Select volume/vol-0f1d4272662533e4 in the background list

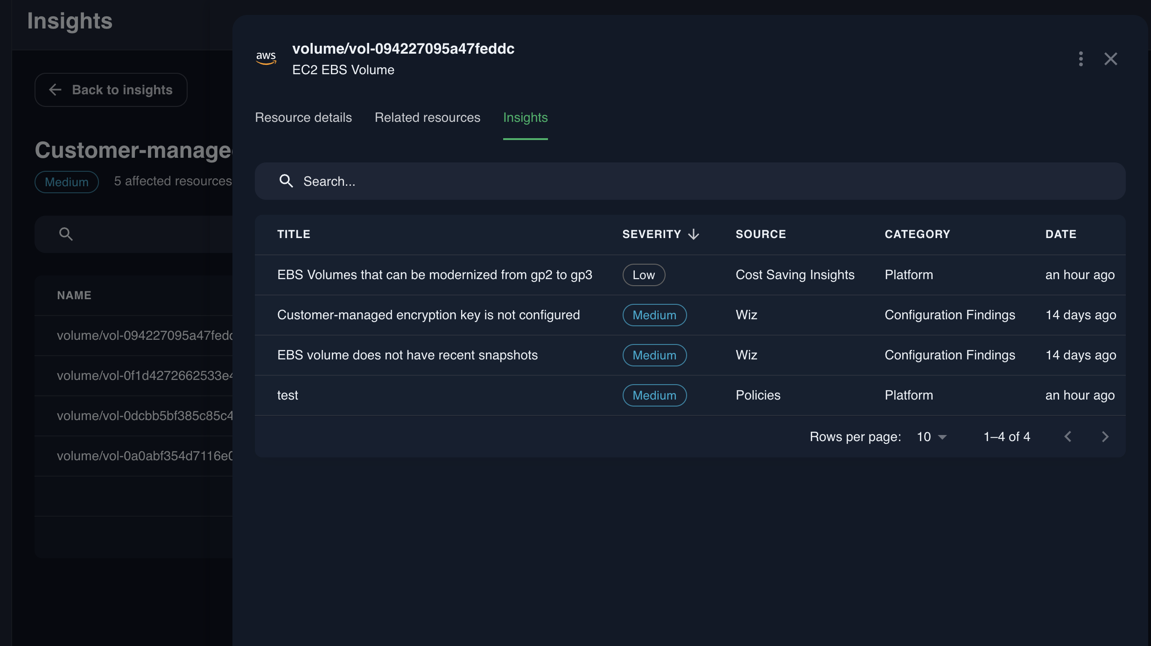(x=145, y=376)
